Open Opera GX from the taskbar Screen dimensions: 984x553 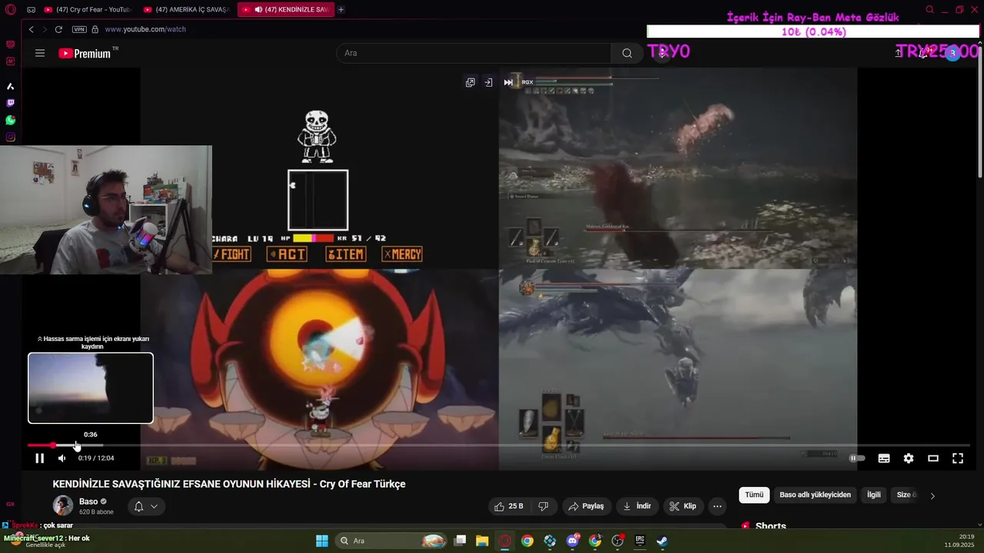pyautogui.click(x=504, y=541)
